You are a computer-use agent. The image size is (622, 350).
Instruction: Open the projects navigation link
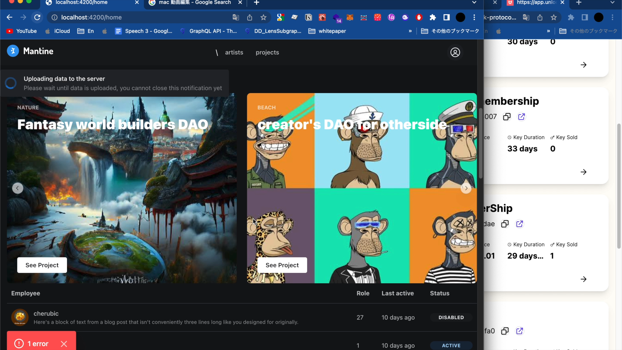click(267, 52)
